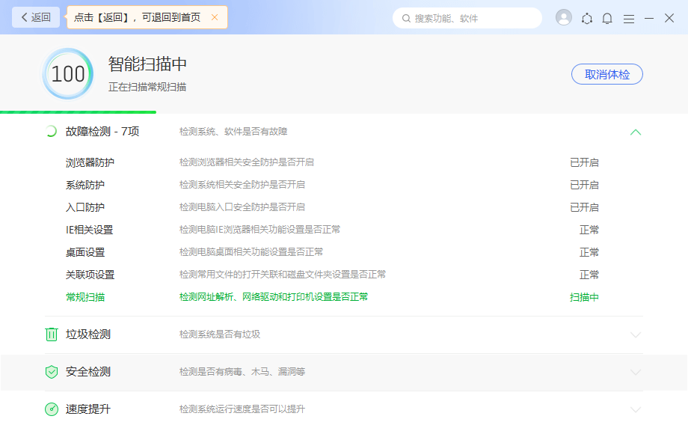Click the 扫描中 status text
The height and width of the screenshot is (434, 688).
coord(584,297)
